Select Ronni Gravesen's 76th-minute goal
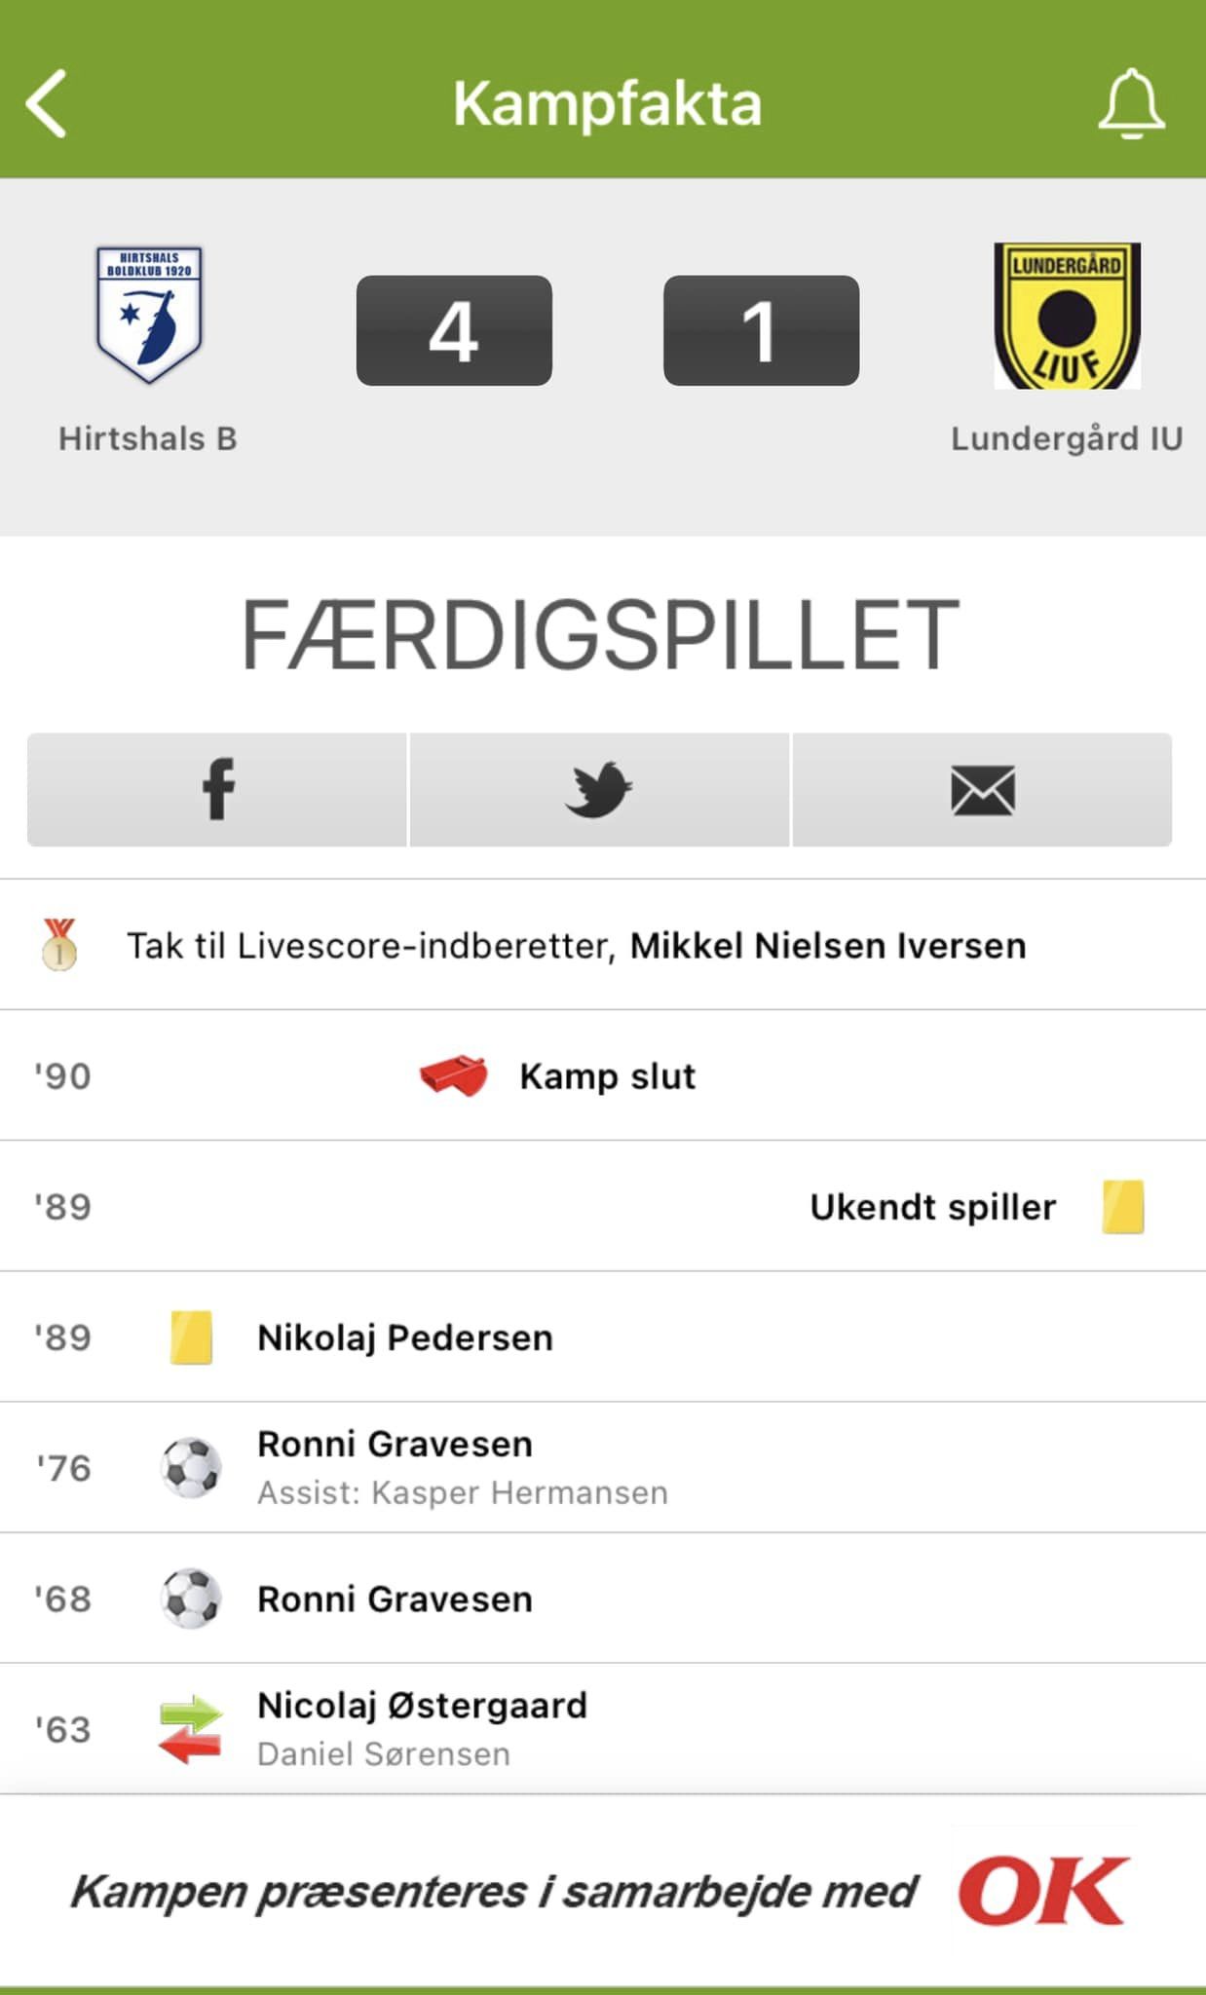The width and height of the screenshot is (1206, 1995). click(x=395, y=1445)
